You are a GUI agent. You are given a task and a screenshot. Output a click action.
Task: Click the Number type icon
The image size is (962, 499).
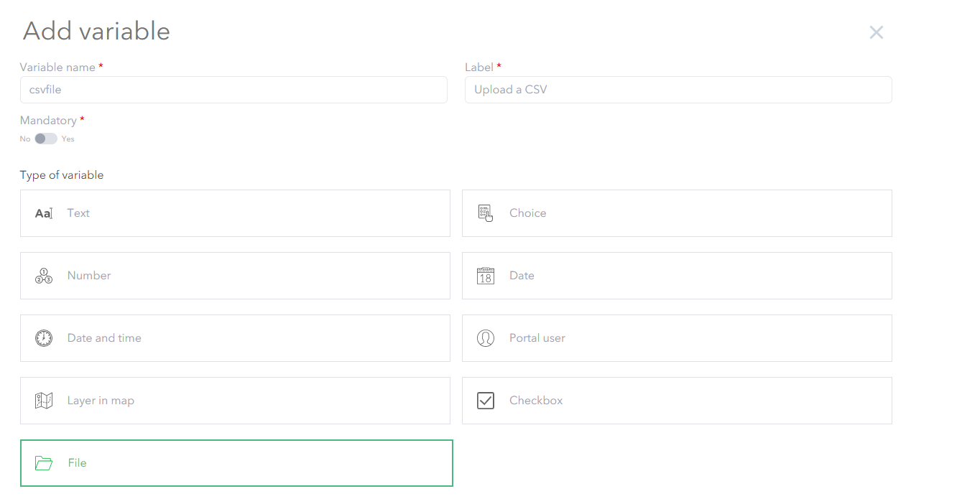click(44, 276)
